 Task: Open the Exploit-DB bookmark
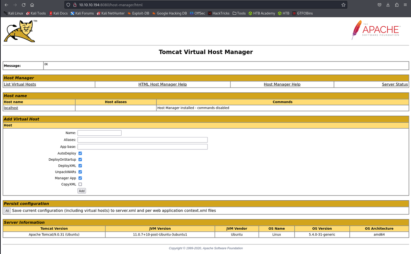(138, 13)
